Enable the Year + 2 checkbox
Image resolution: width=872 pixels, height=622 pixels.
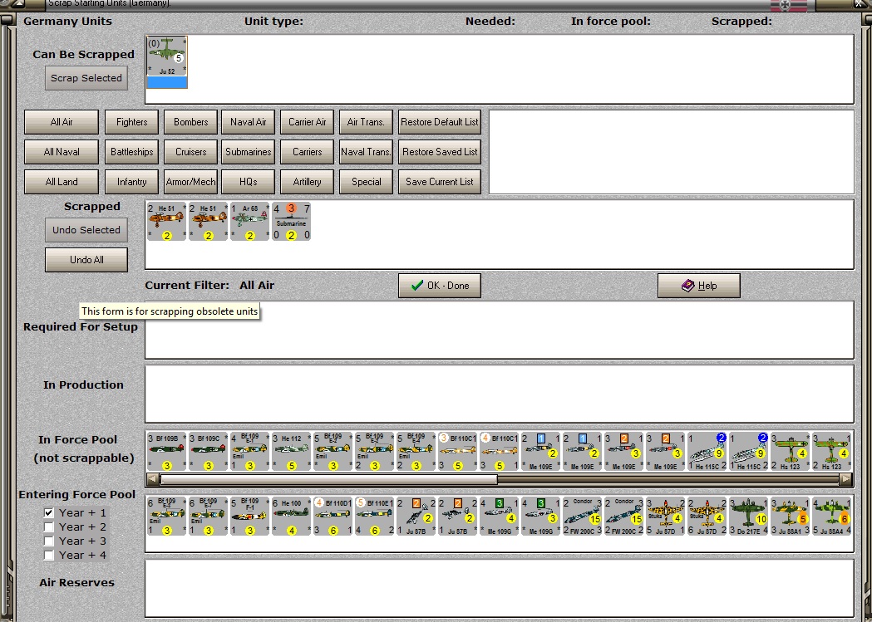click(49, 526)
